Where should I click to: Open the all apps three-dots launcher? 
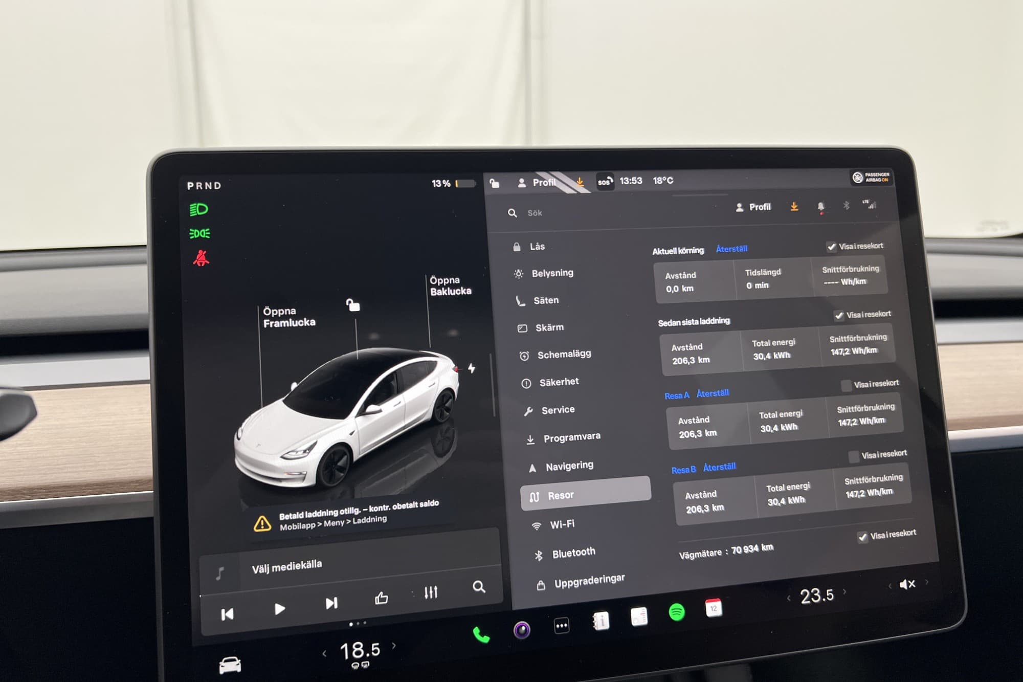click(x=562, y=625)
